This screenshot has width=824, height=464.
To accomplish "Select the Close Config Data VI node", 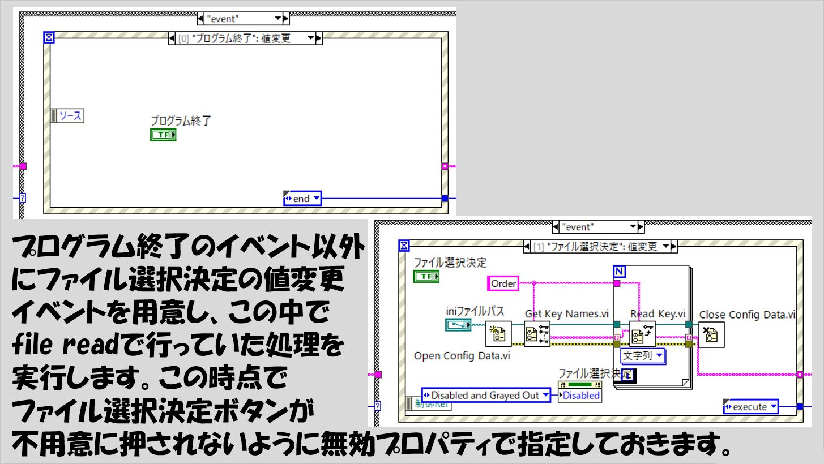I will point(711,334).
